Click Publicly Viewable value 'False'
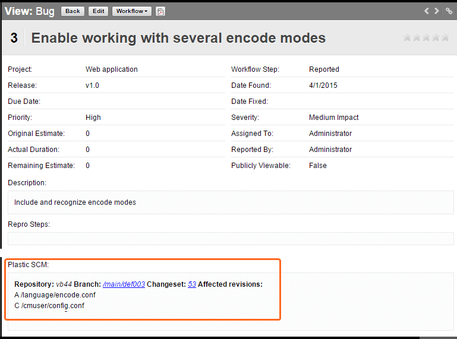457x339 pixels. [318, 166]
